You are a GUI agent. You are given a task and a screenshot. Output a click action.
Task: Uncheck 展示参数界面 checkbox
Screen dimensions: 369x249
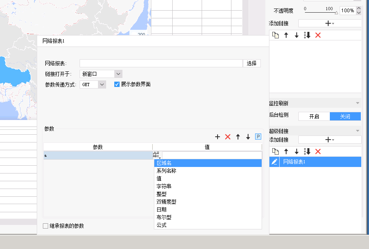tap(117, 84)
